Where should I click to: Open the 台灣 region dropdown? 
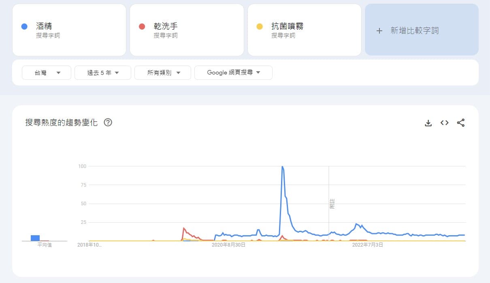[47, 73]
